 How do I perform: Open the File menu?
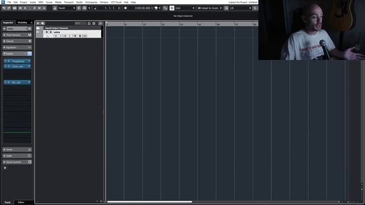[9, 2]
